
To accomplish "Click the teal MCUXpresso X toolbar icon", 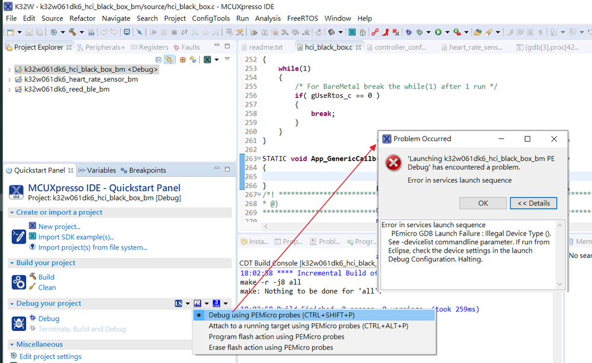I will 352,33.
